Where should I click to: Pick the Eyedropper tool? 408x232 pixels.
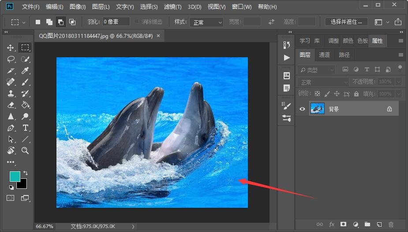coord(26,70)
